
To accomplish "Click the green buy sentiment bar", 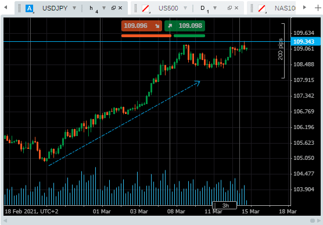I will coord(189,36).
